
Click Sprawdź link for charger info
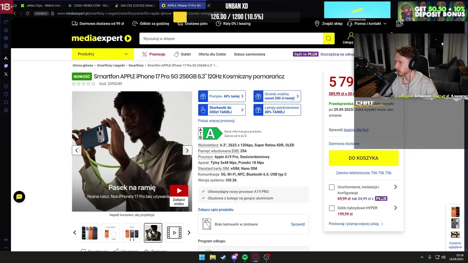point(298,224)
